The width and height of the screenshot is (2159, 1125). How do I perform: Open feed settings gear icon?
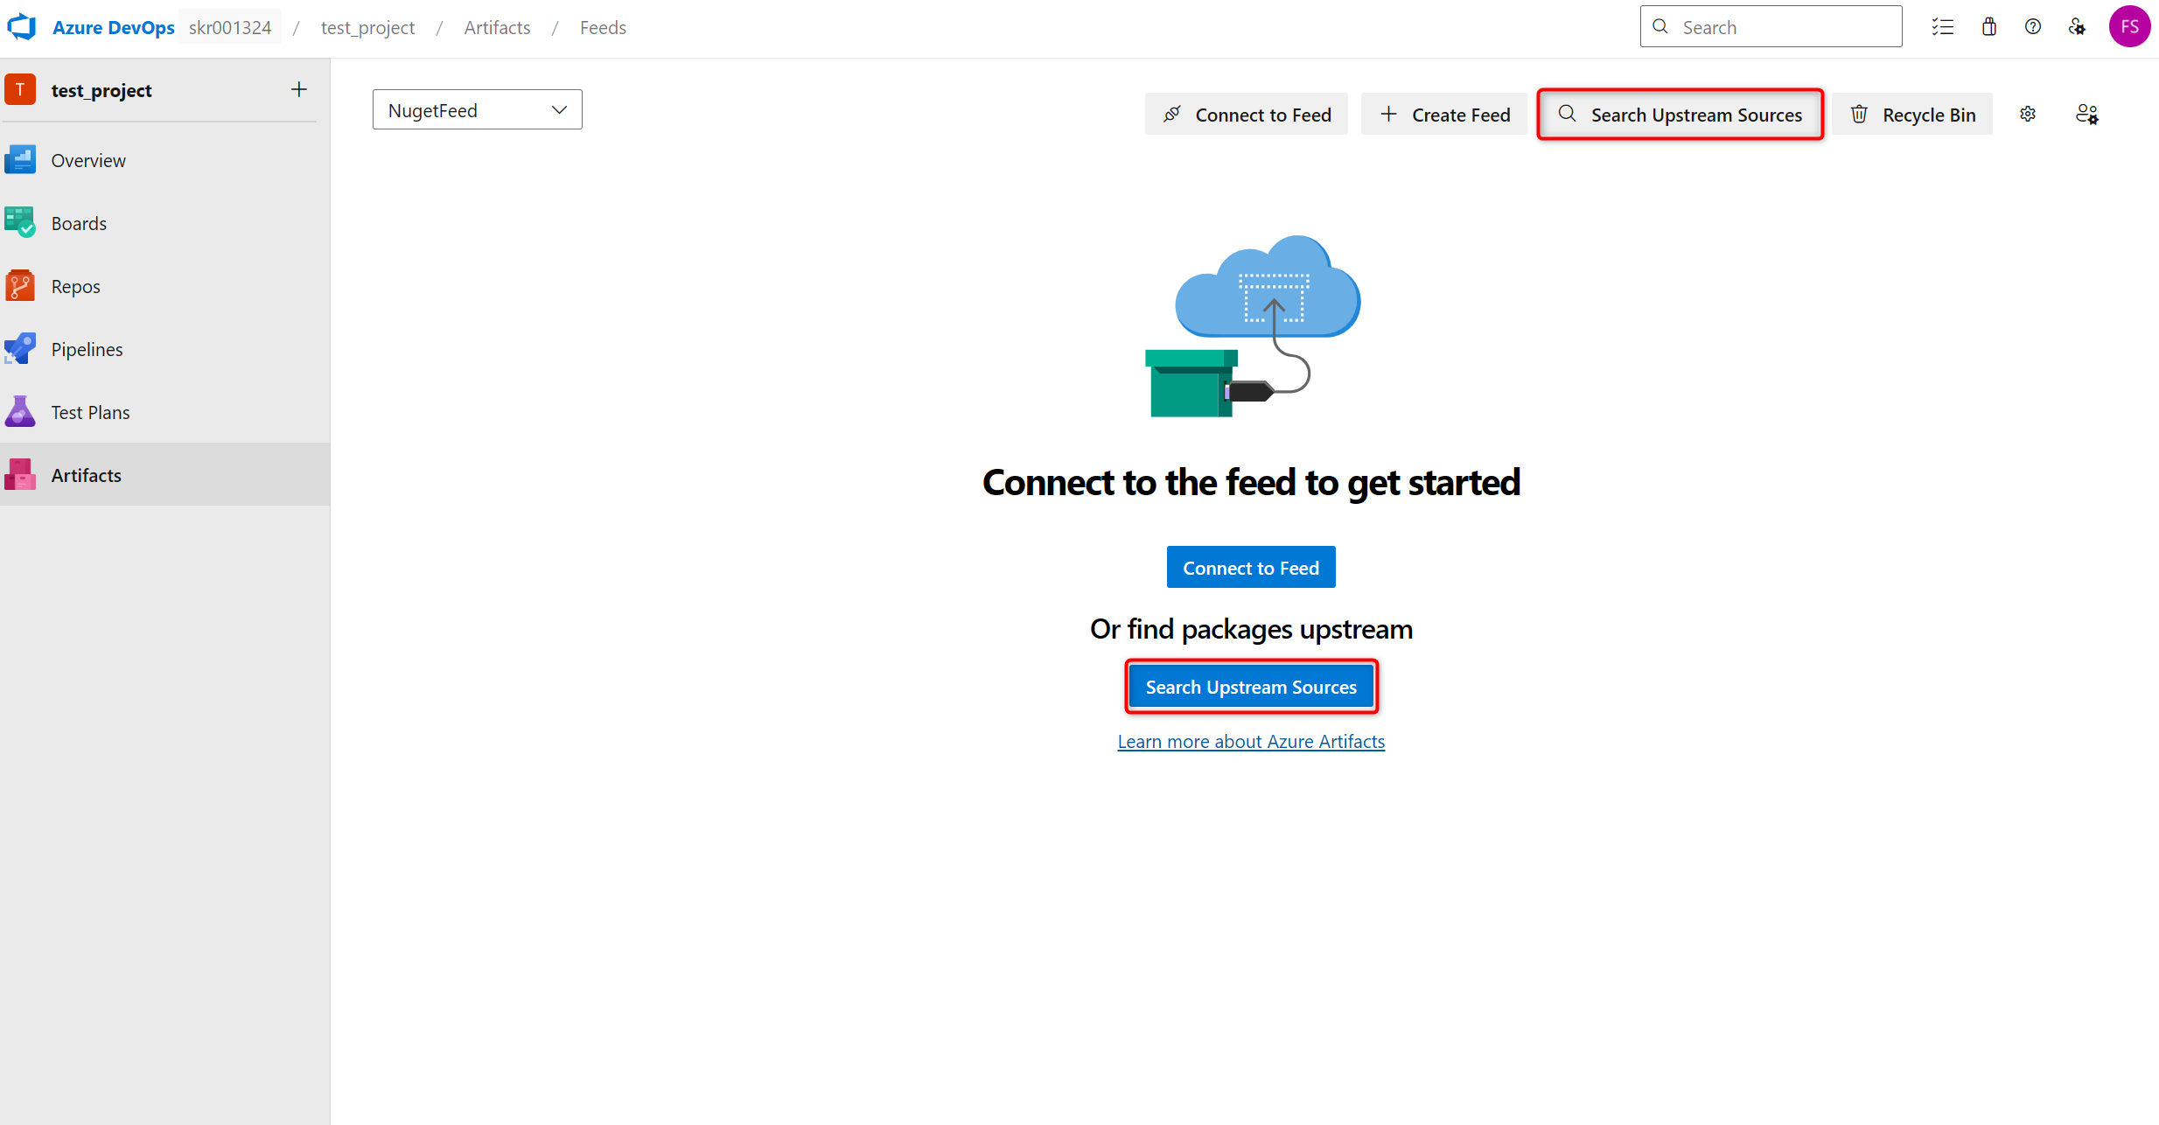click(x=2028, y=115)
